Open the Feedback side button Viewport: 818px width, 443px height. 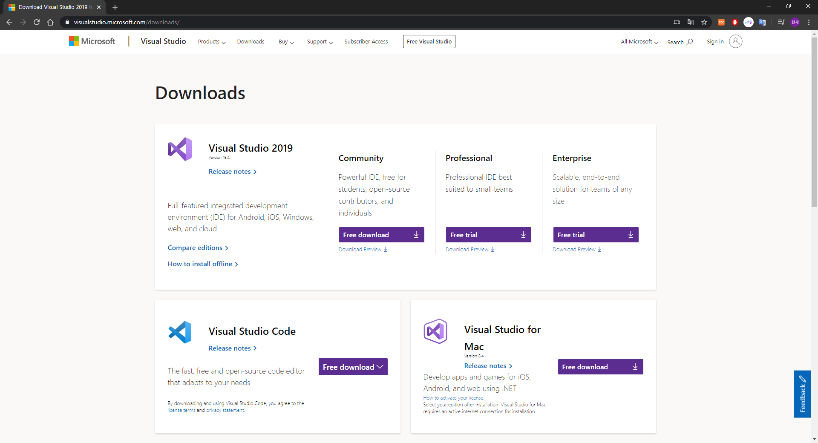point(802,394)
